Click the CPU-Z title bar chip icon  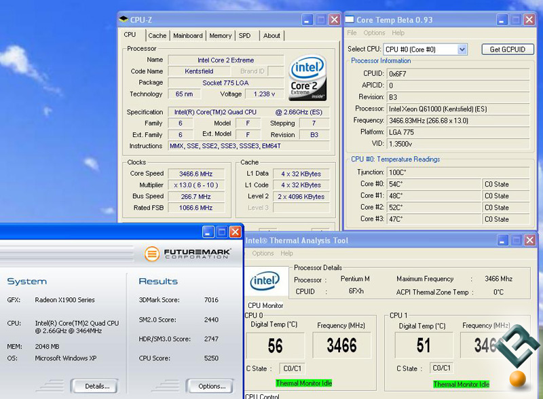pyautogui.click(x=124, y=20)
